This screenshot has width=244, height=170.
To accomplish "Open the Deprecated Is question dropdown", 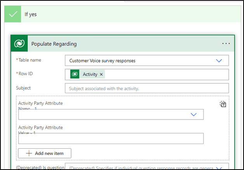I will 147,167.
